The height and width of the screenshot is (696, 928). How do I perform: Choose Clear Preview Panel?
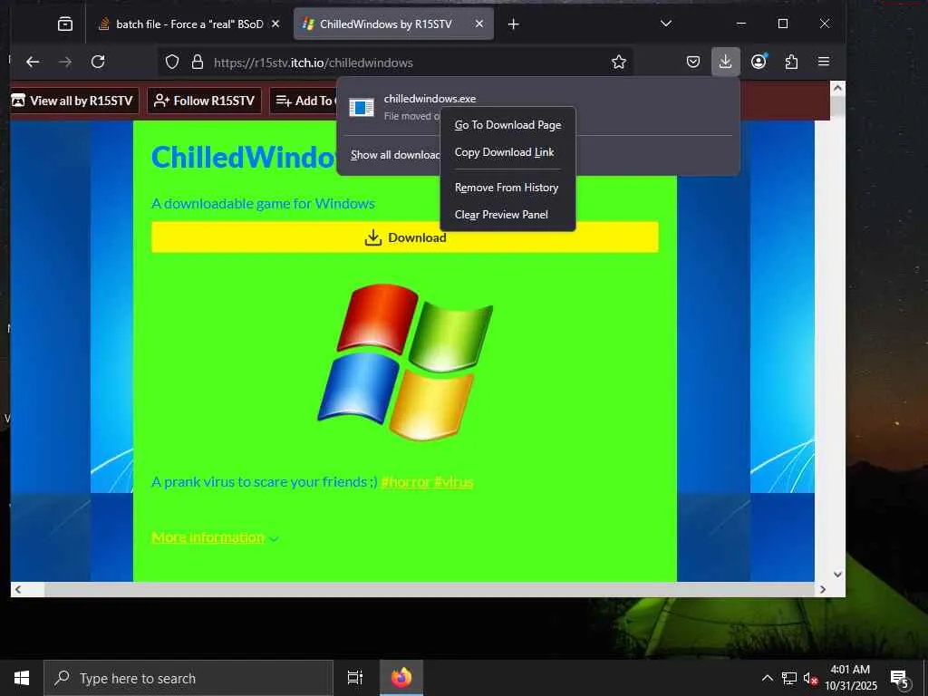click(x=507, y=215)
